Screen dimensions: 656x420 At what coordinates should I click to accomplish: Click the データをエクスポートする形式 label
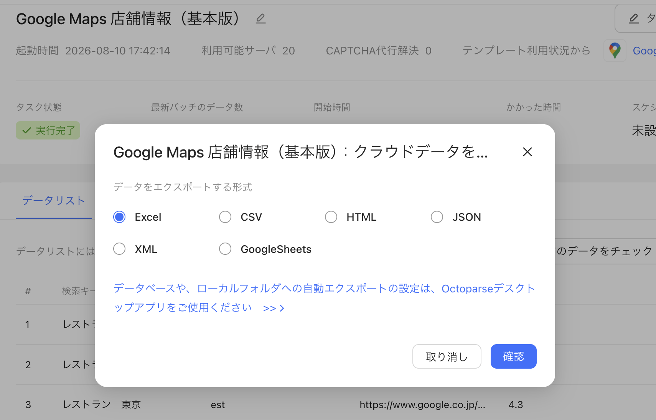click(183, 187)
